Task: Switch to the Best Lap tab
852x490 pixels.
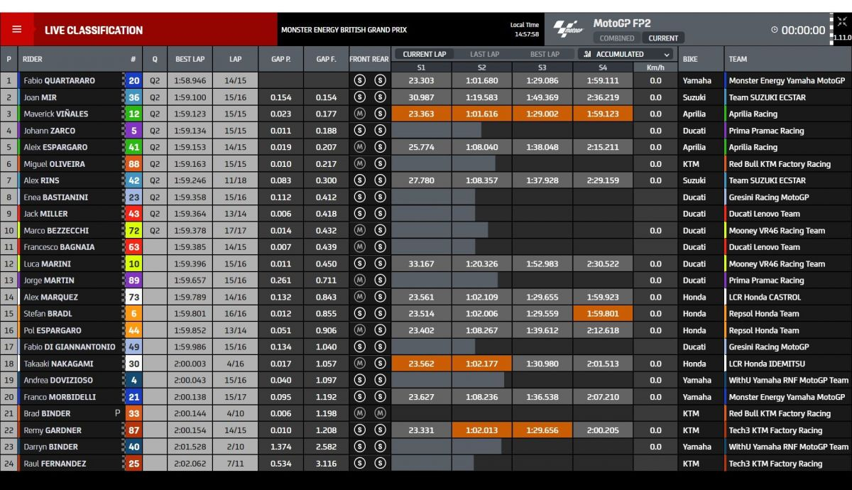Action: [x=545, y=54]
